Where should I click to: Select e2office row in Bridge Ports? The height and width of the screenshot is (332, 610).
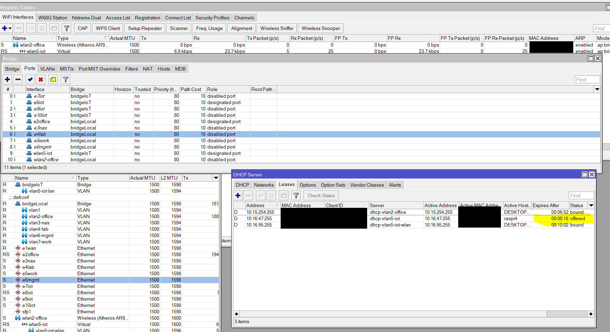point(301,121)
